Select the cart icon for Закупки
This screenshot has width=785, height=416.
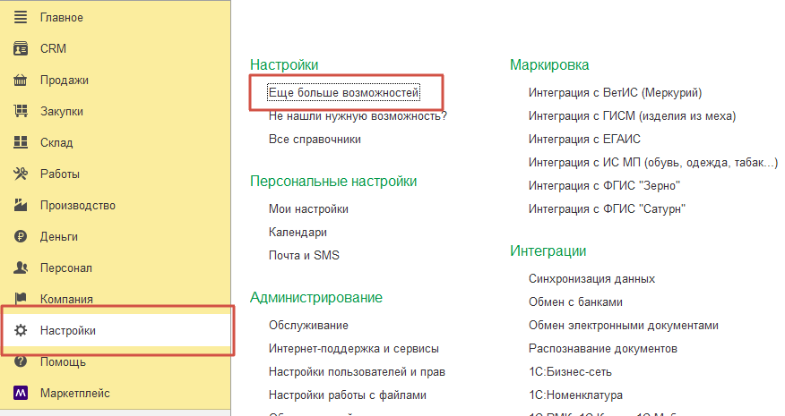(22, 111)
